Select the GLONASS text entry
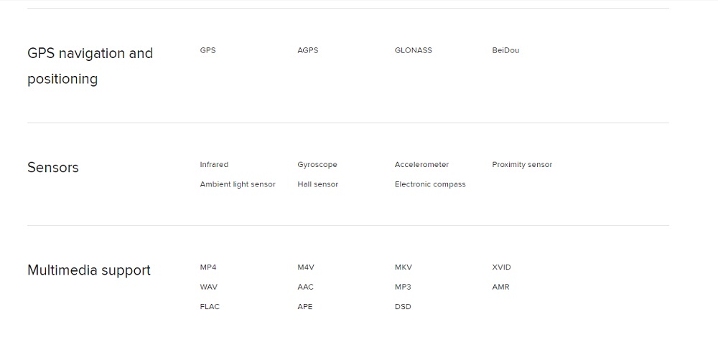718x337 pixels. tap(413, 51)
